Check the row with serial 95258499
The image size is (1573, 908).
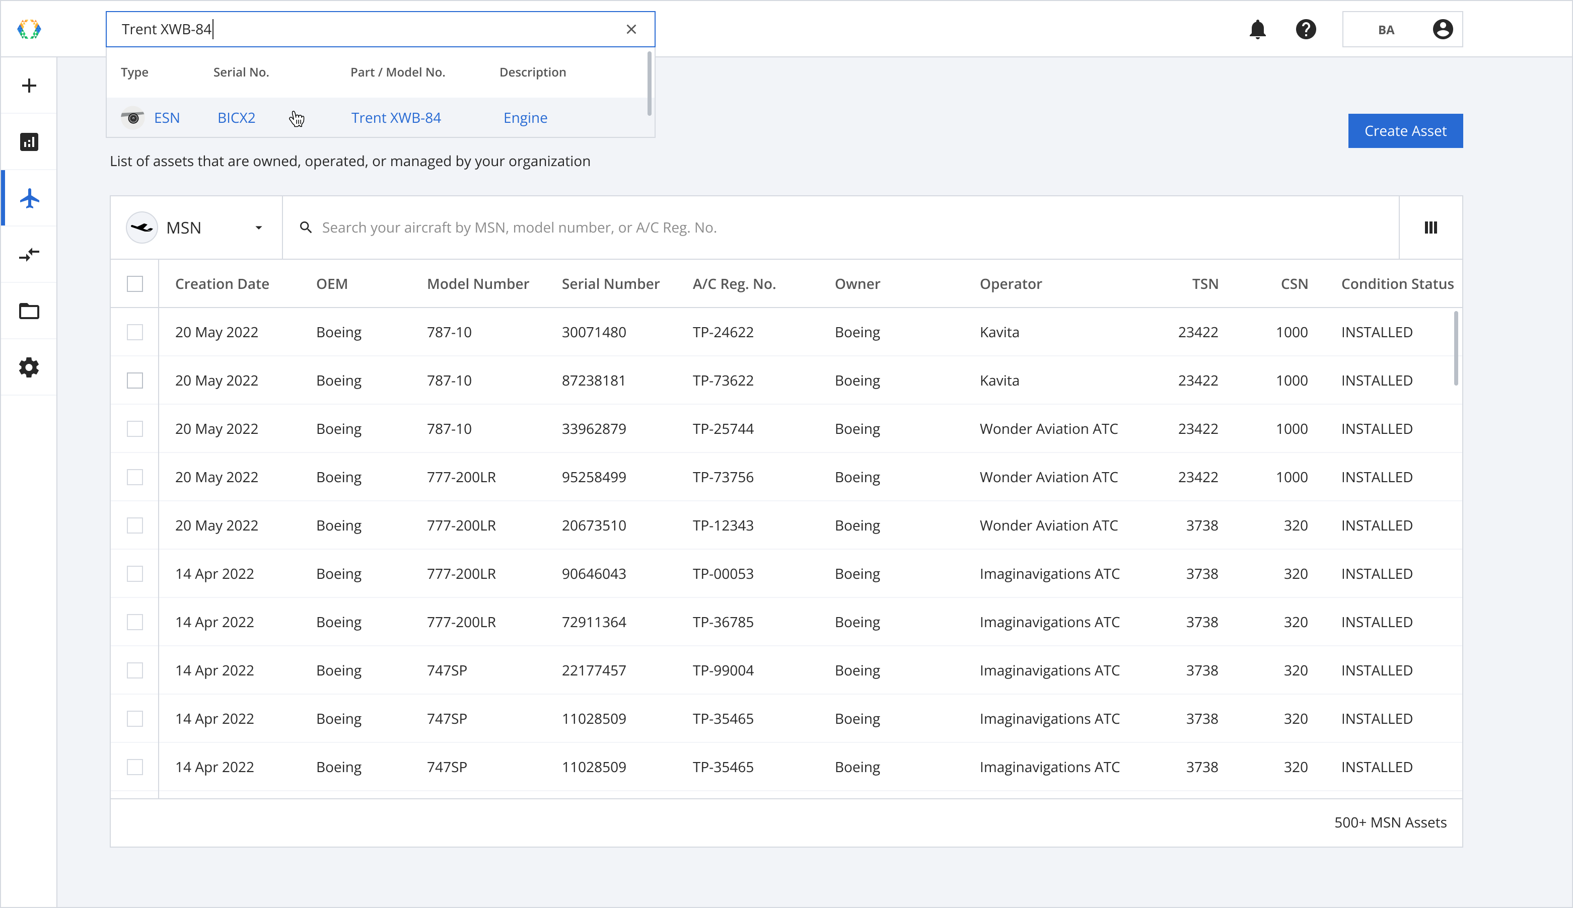[135, 477]
